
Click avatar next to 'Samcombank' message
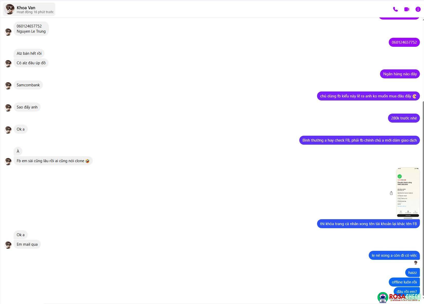tap(8, 86)
